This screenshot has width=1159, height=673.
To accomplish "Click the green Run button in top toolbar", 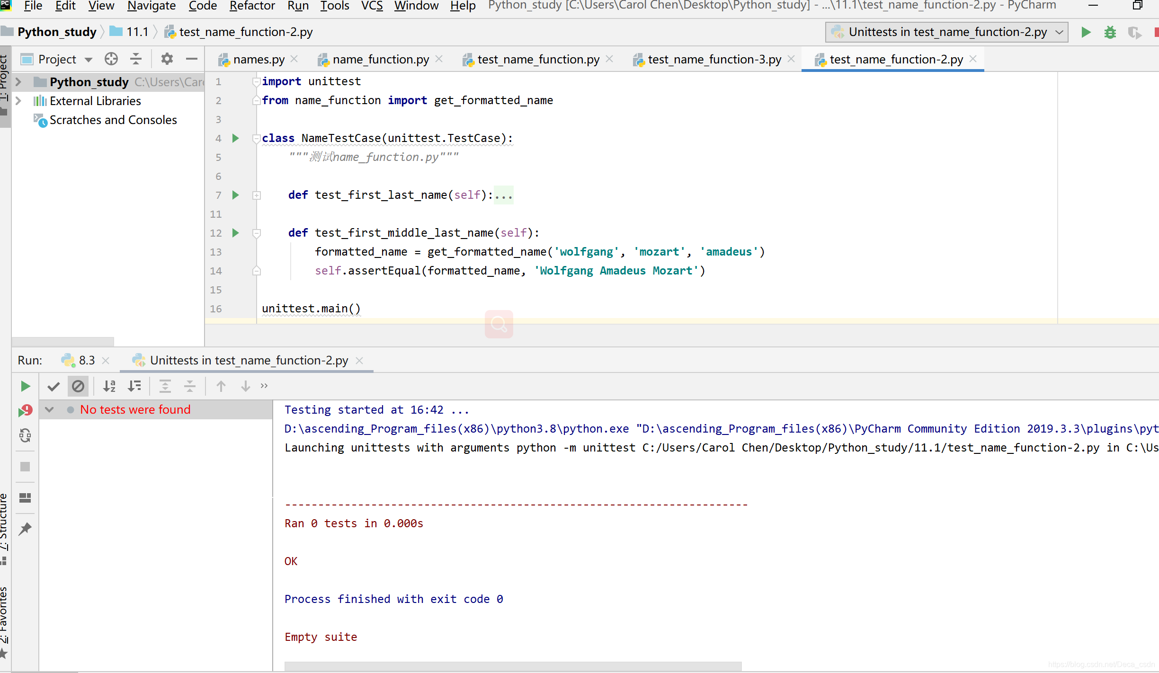I will (x=1086, y=32).
